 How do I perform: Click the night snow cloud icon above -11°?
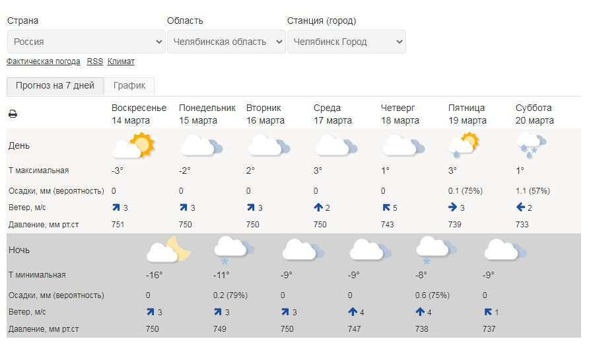click(234, 250)
